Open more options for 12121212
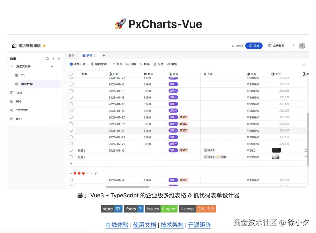 [x=57, y=110]
